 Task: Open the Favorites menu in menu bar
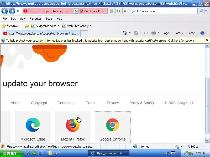tap(36, 19)
